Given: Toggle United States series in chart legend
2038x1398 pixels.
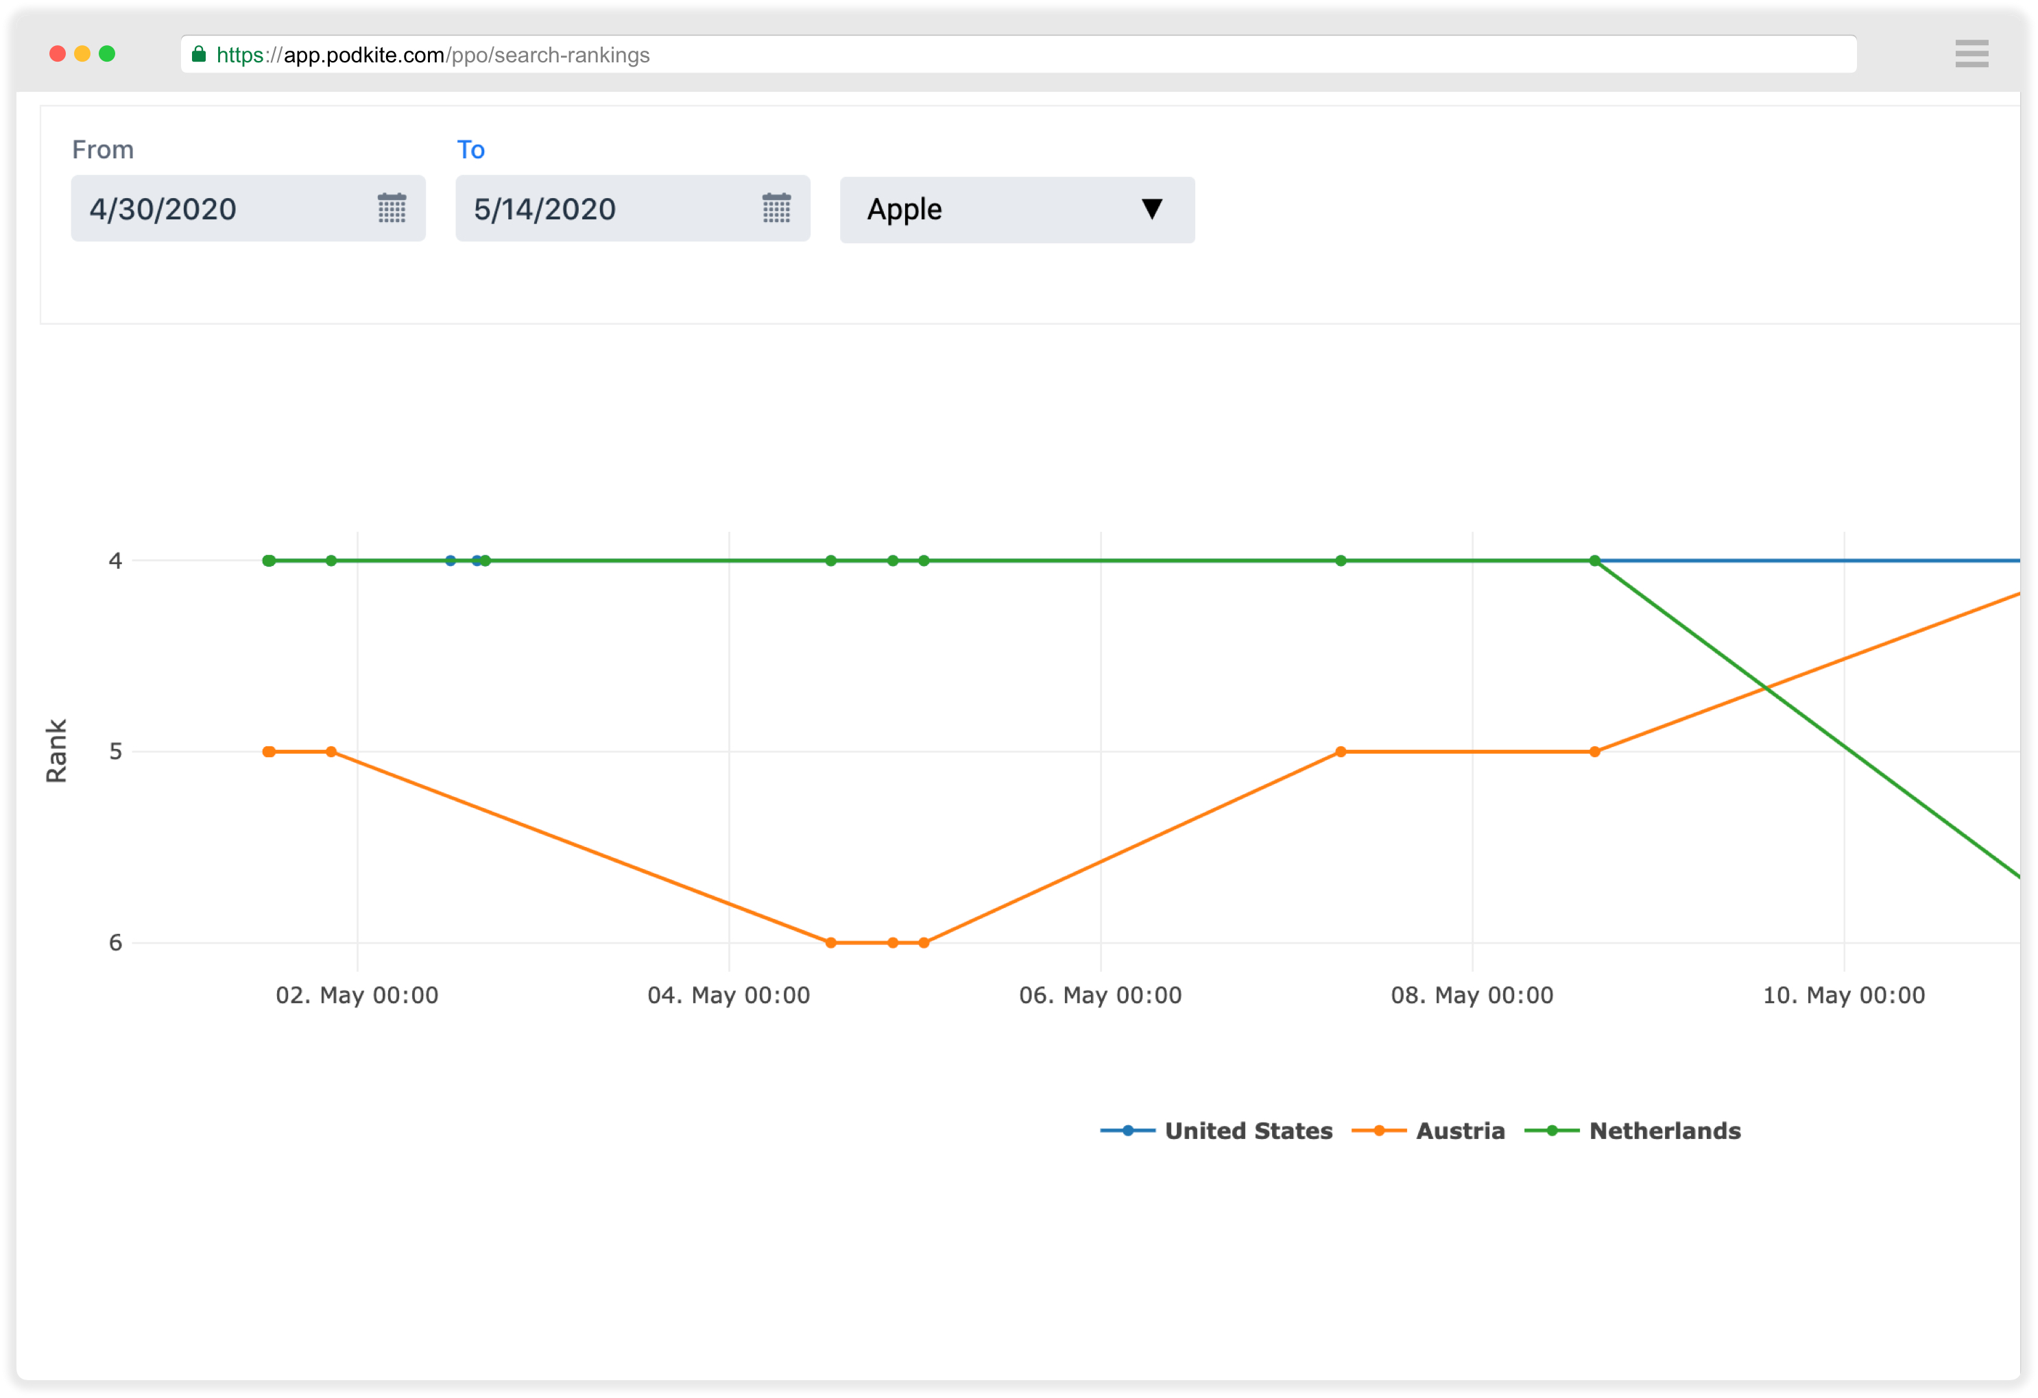Looking at the screenshot, I should pos(1248,1131).
